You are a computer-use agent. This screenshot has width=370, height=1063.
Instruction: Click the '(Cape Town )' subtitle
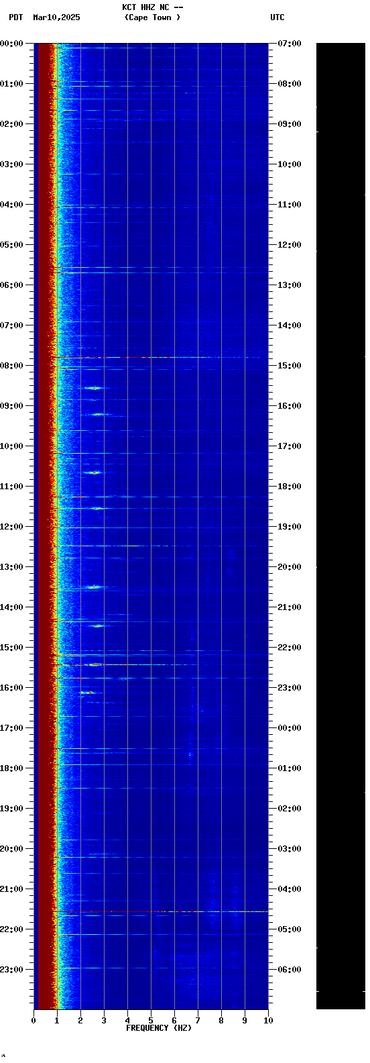click(153, 17)
